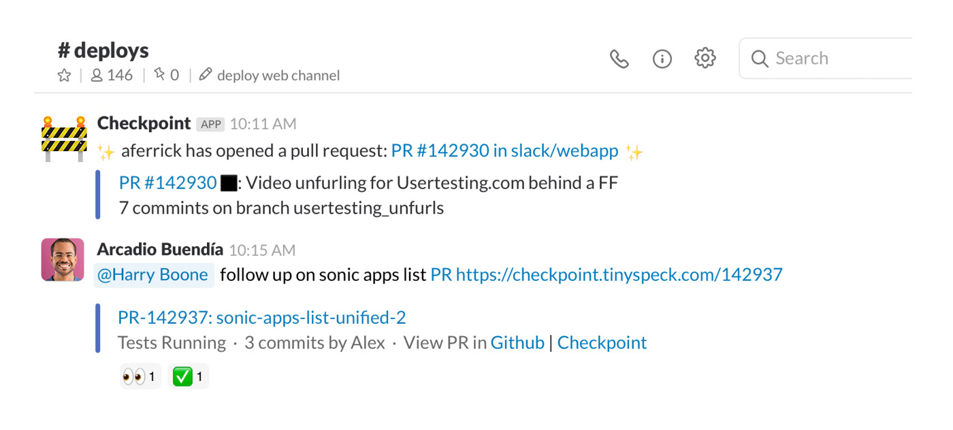Open PR-142937 sonic-apps-list-unified-2 link

click(x=262, y=318)
